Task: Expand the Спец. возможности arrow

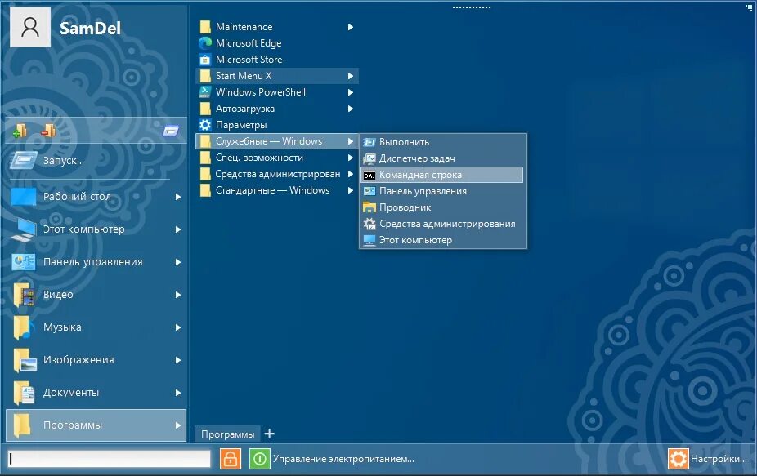Action: click(351, 158)
